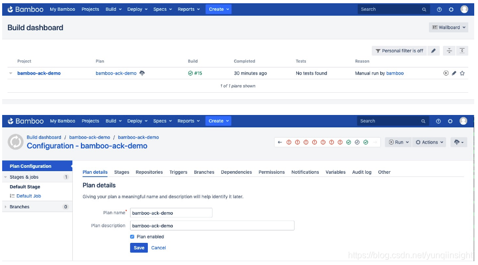Click the Bamboo logo on the Build dashboard page
Image resolution: width=478 pixels, height=265 pixels.
[25, 9]
